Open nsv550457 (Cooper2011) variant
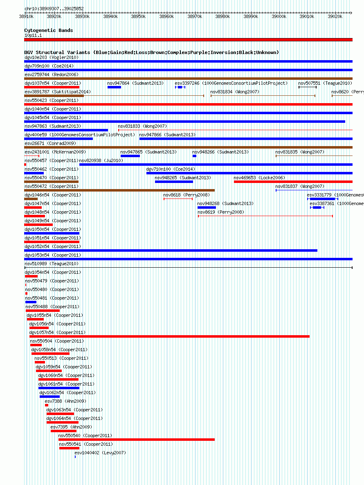The width and height of the screenshot is (364, 485). click(x=51, y=161)
